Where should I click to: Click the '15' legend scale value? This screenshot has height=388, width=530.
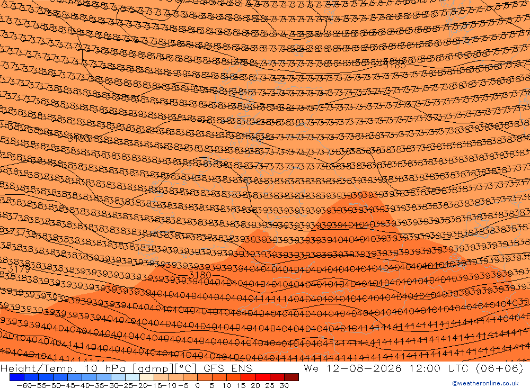(x=241, y=385)
